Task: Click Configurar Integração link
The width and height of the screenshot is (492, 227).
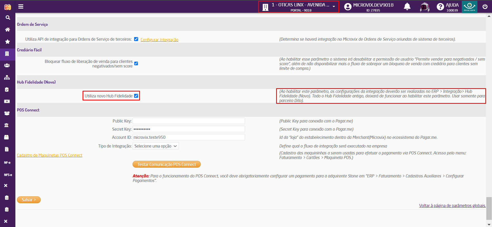Action: (x=159, y=40)
